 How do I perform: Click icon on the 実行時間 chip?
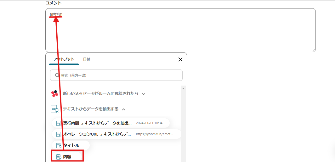[59, 123]
